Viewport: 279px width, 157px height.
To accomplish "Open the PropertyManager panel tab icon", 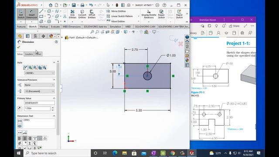I will click(27, 36).
